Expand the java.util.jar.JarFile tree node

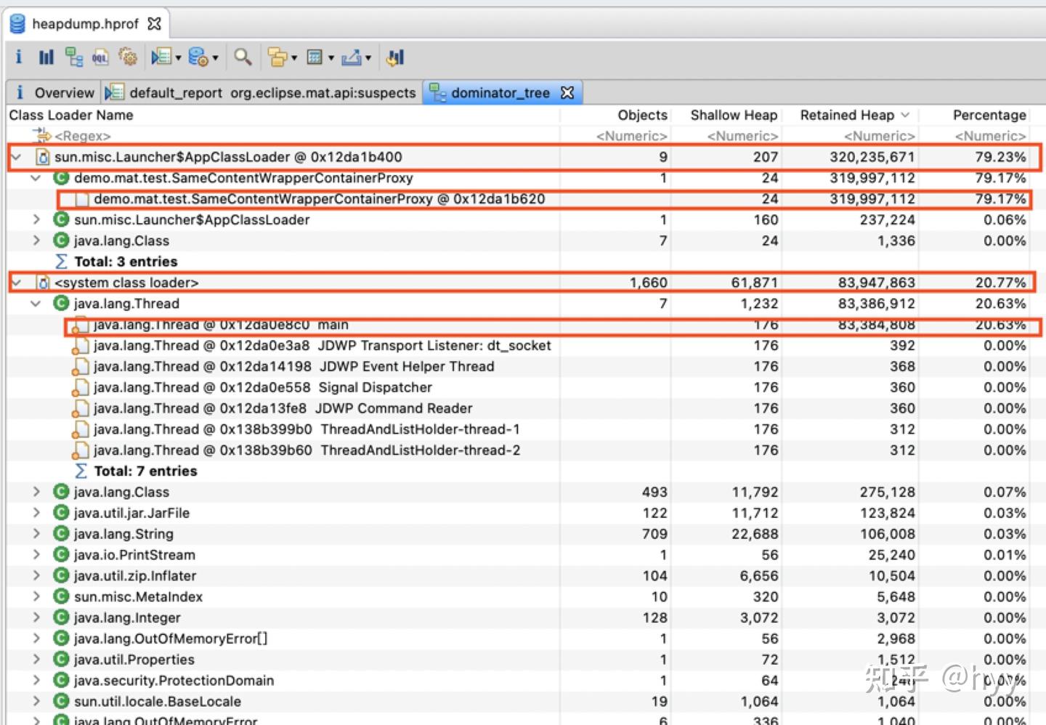click(36, 513)
